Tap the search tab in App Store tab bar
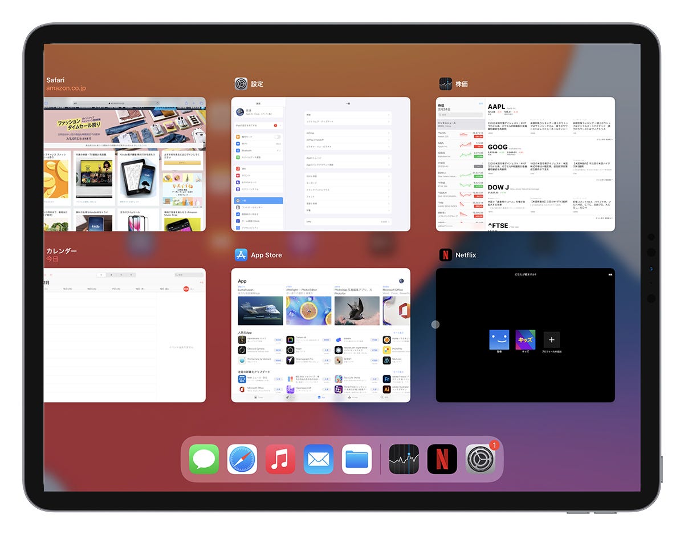This screenshot has height=535, width=684. 385,396
